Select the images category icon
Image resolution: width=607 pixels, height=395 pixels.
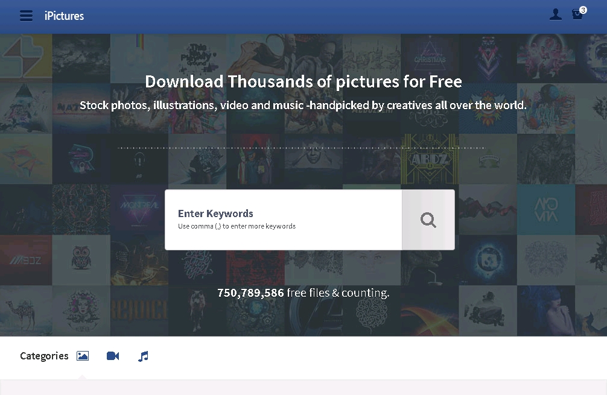(83, 356)
